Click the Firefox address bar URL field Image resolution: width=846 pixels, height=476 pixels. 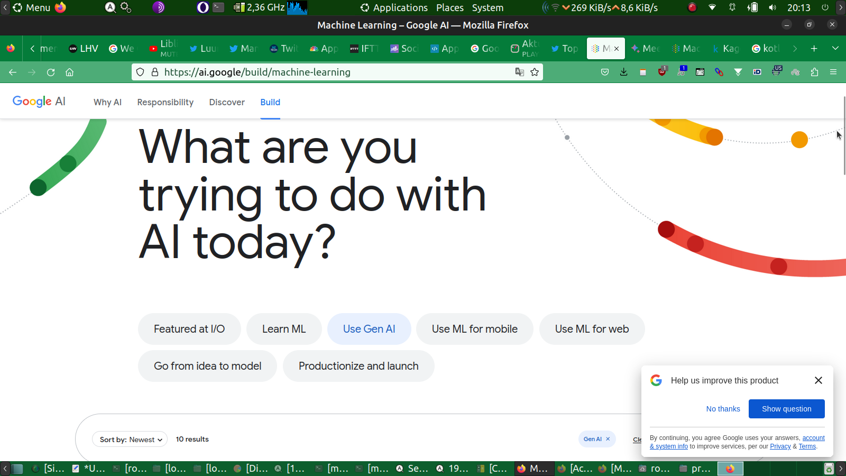337,72
